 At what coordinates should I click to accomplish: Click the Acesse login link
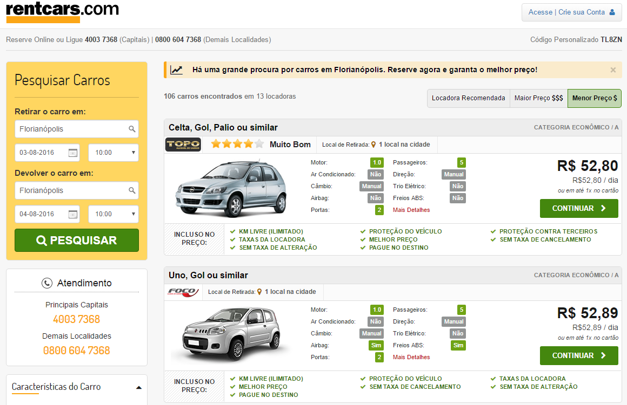[x=540, y=12]
